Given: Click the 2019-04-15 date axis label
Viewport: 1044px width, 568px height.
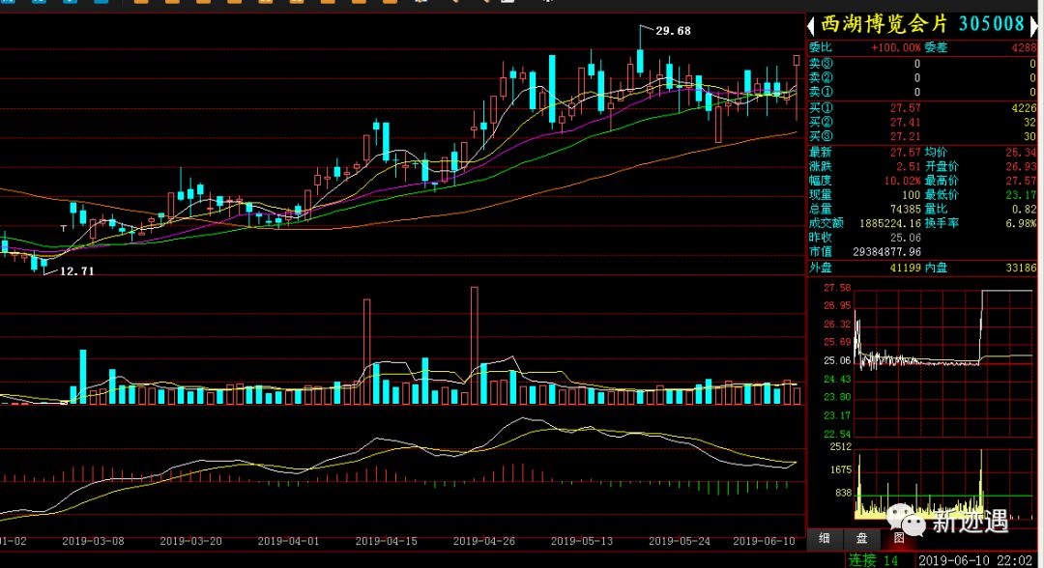Looking at the screenshot, I should pyautogui.click(x=386, y=541).
